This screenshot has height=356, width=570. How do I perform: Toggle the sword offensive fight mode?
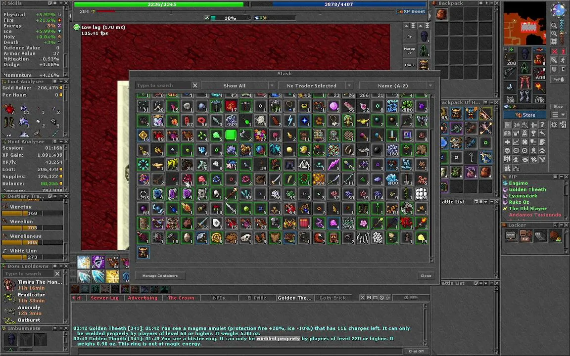(x=554, y=60)
